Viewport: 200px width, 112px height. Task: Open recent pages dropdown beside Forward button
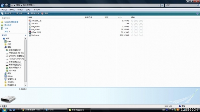coord(9,5)
